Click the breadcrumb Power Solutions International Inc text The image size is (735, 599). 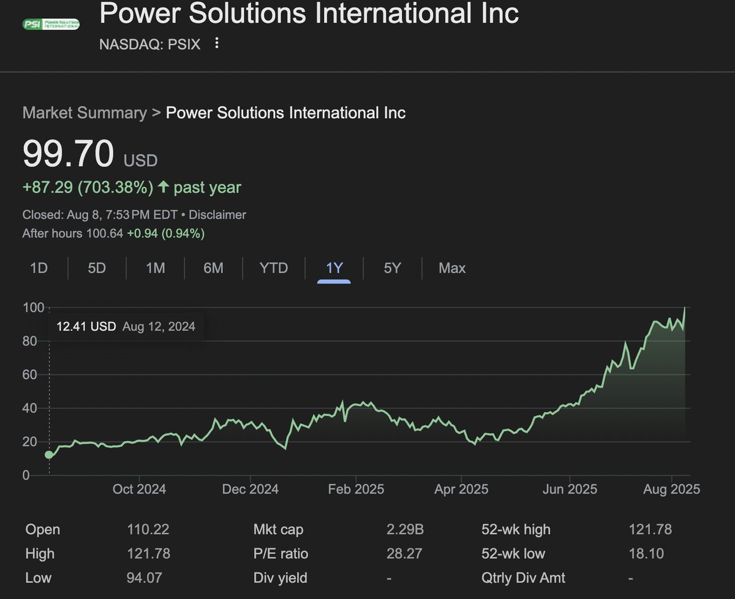[x=286, y=113]
